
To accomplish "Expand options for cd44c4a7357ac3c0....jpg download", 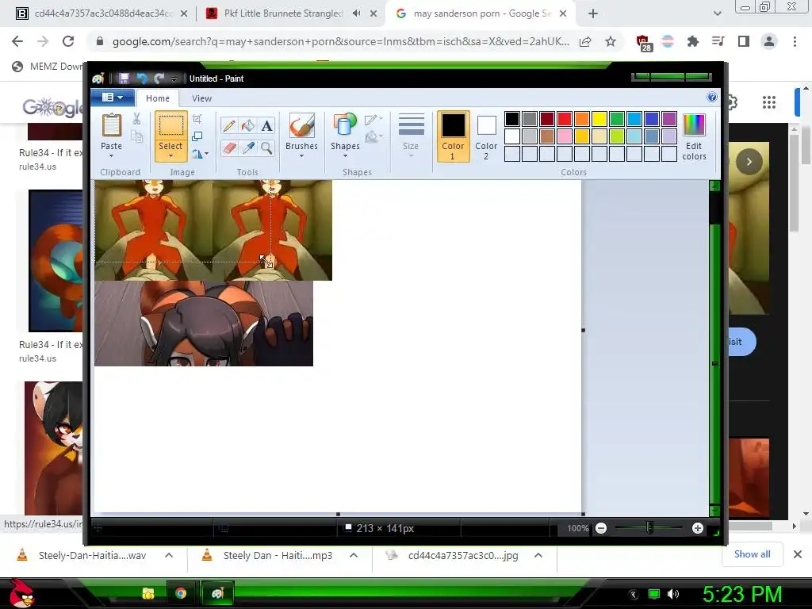I will pos(538,555).
